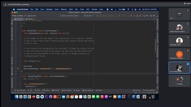This screenshot has height=107, width=191.
Task: Click the editor vertical scrollbar
Action: [155, 45]
